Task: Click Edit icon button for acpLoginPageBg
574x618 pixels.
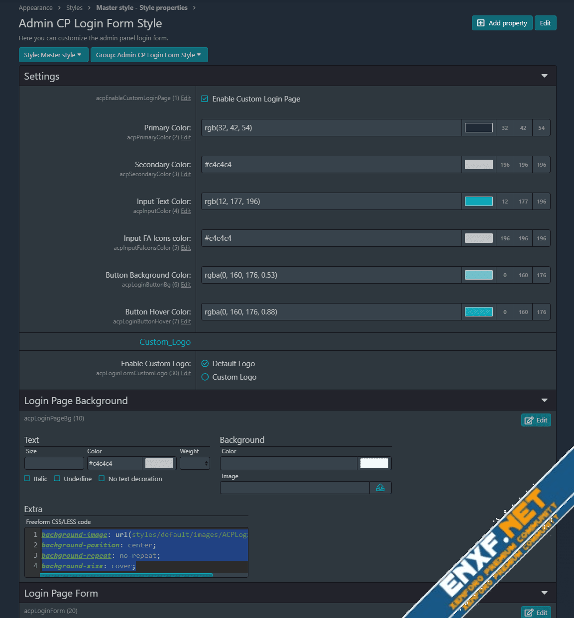Action: point(536,420)
